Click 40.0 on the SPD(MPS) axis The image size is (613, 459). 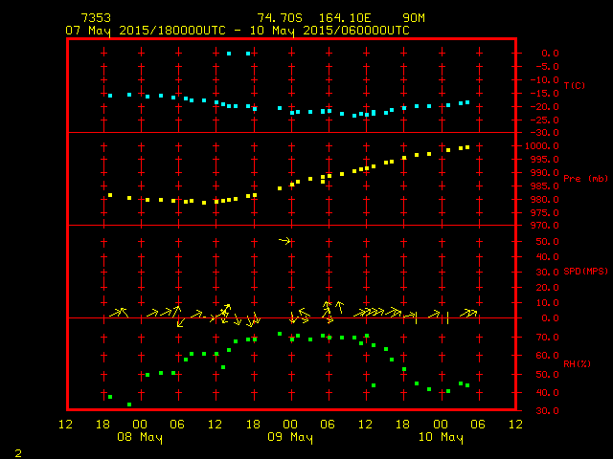(x=547, y=257)
